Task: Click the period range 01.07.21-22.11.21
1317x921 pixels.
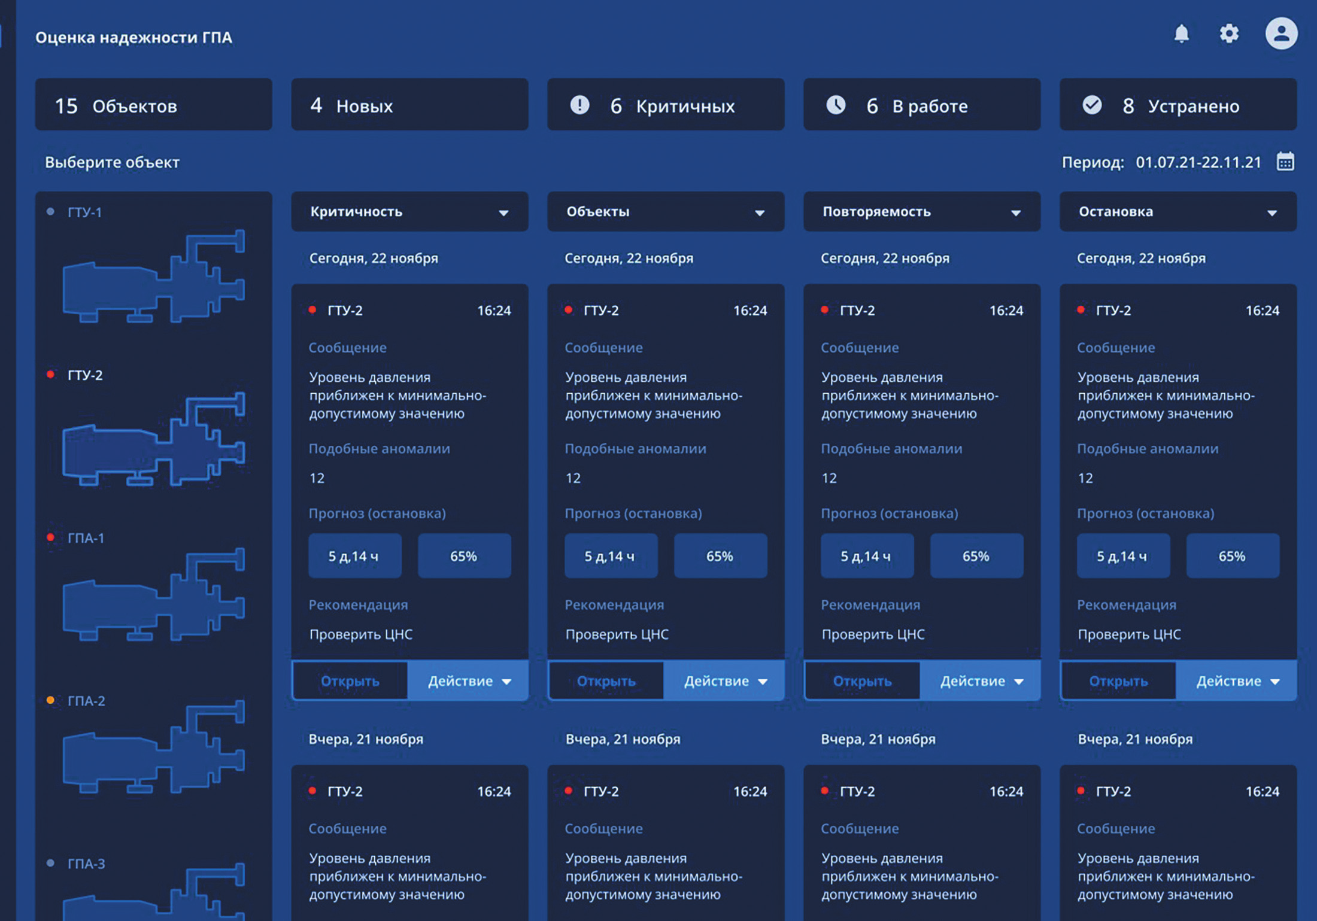Action: click(1198, 162)
